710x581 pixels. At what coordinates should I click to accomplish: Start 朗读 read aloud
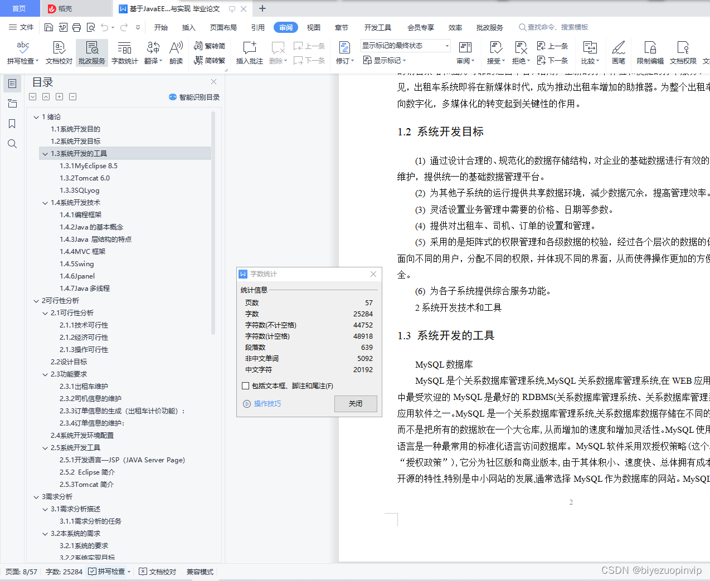(176, 53)
